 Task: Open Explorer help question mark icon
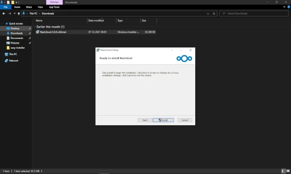pos(289,7)
